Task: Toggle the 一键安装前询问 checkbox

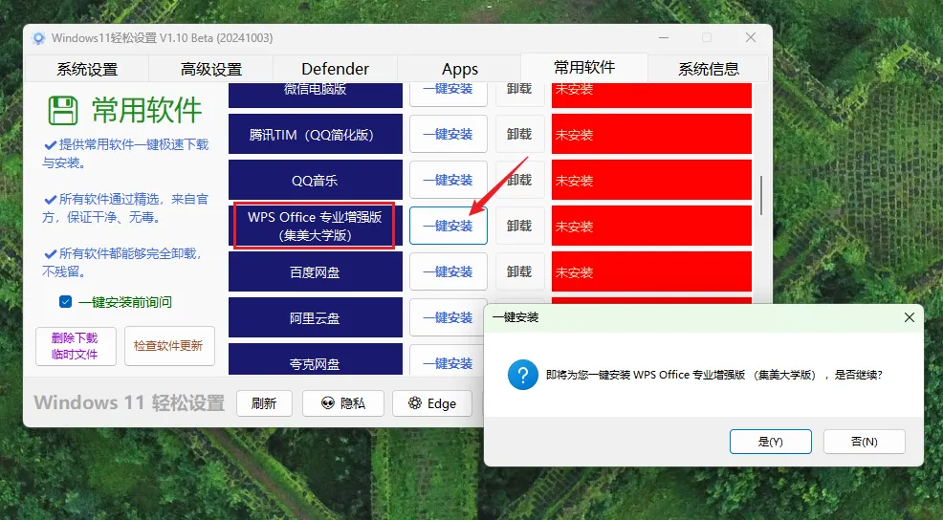Action: 66,302
